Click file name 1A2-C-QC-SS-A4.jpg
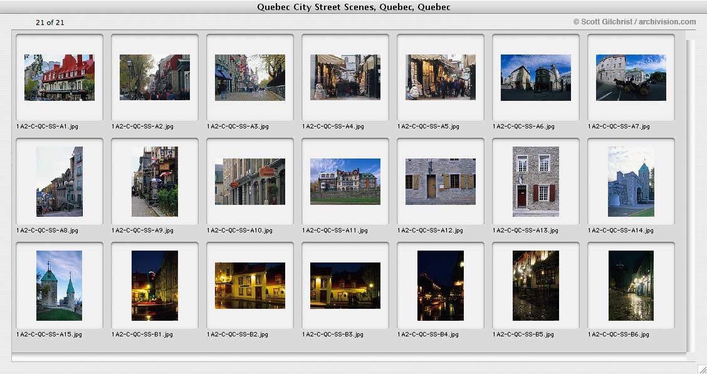 [333, 127]
